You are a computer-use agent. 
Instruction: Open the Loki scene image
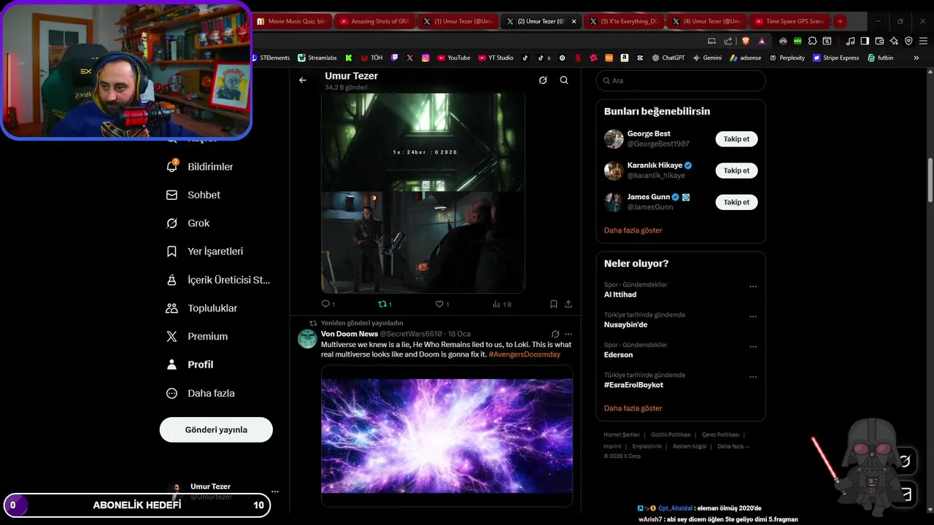tap(423, 242)
